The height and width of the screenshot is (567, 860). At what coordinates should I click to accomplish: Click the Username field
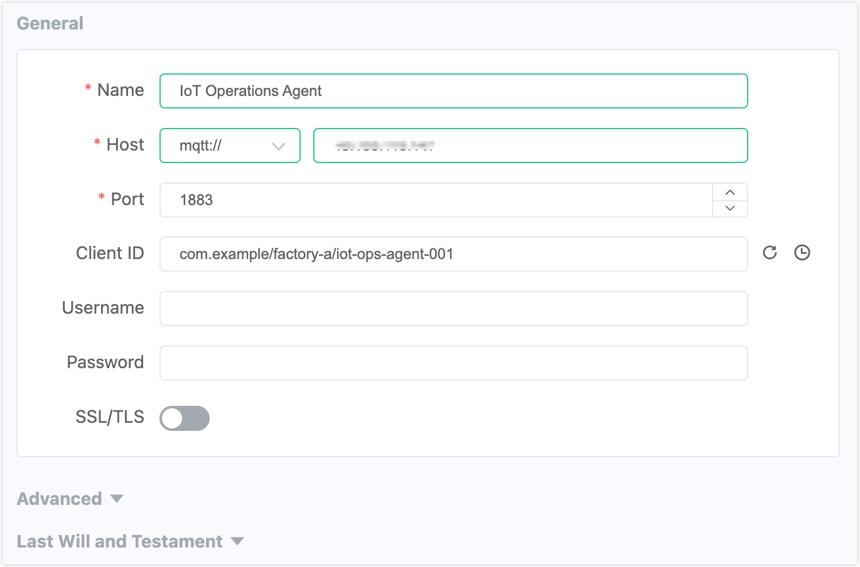[453, 308]
